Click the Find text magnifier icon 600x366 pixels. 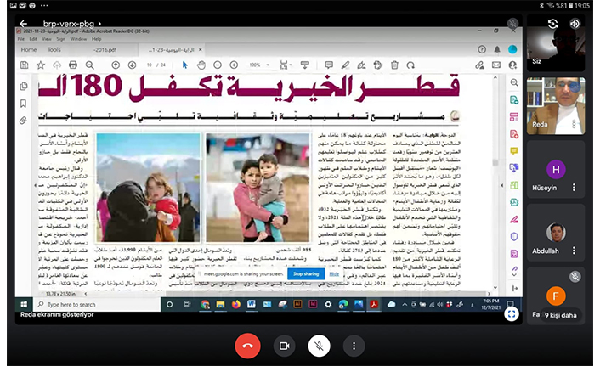click(89, 65)
